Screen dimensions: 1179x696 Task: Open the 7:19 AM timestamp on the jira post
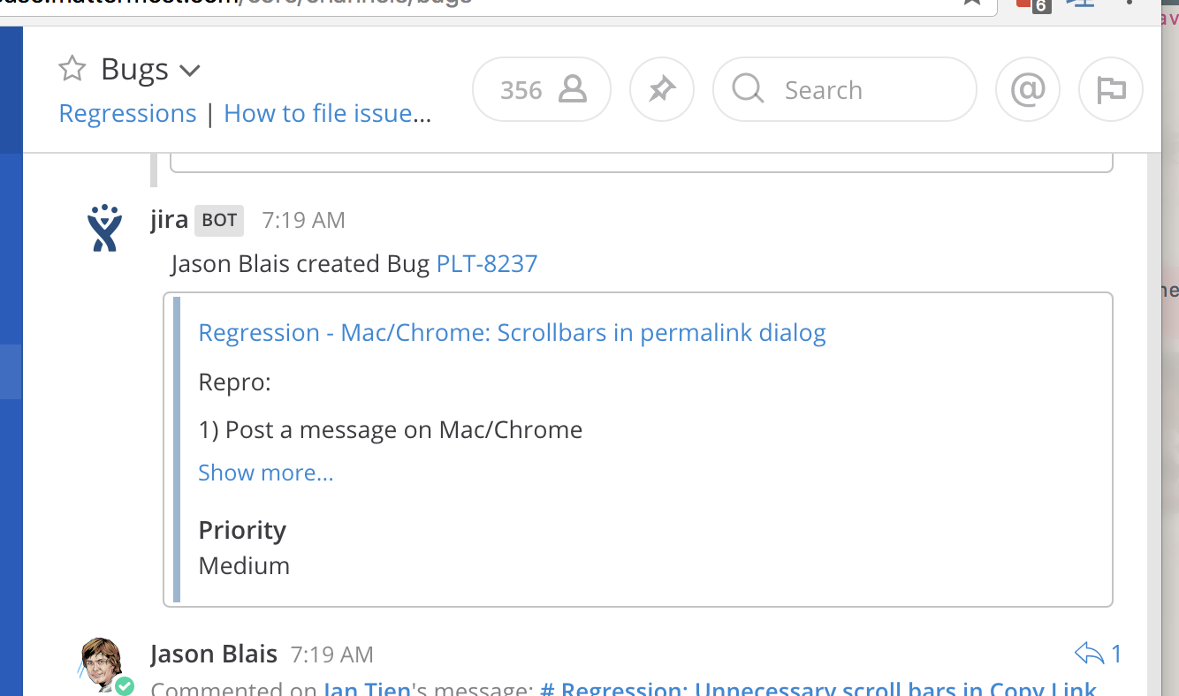303,220
